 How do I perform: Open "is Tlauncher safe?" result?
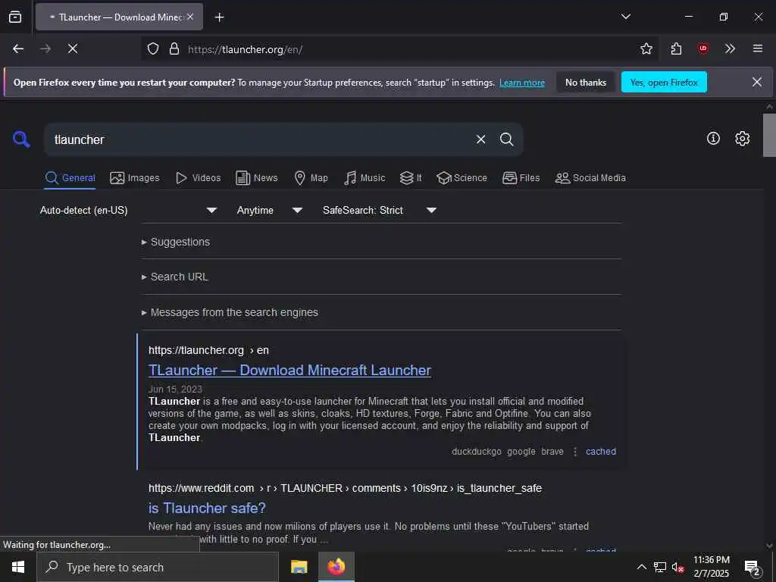tap(207, 508)
